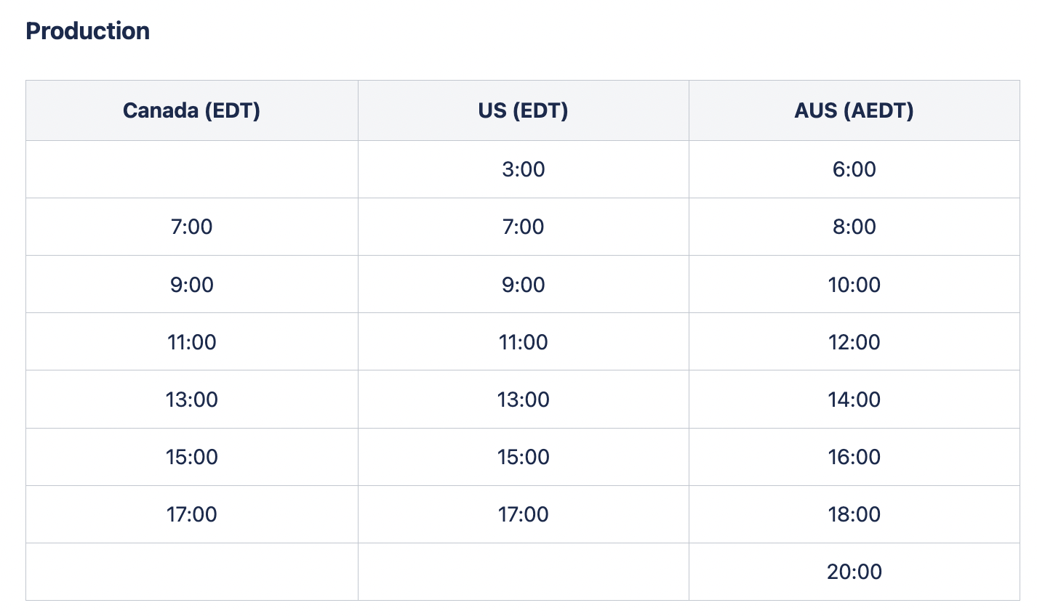Click the 6:00 cell in AUS column
The image size is (1037, 616).
coord(854,169)
